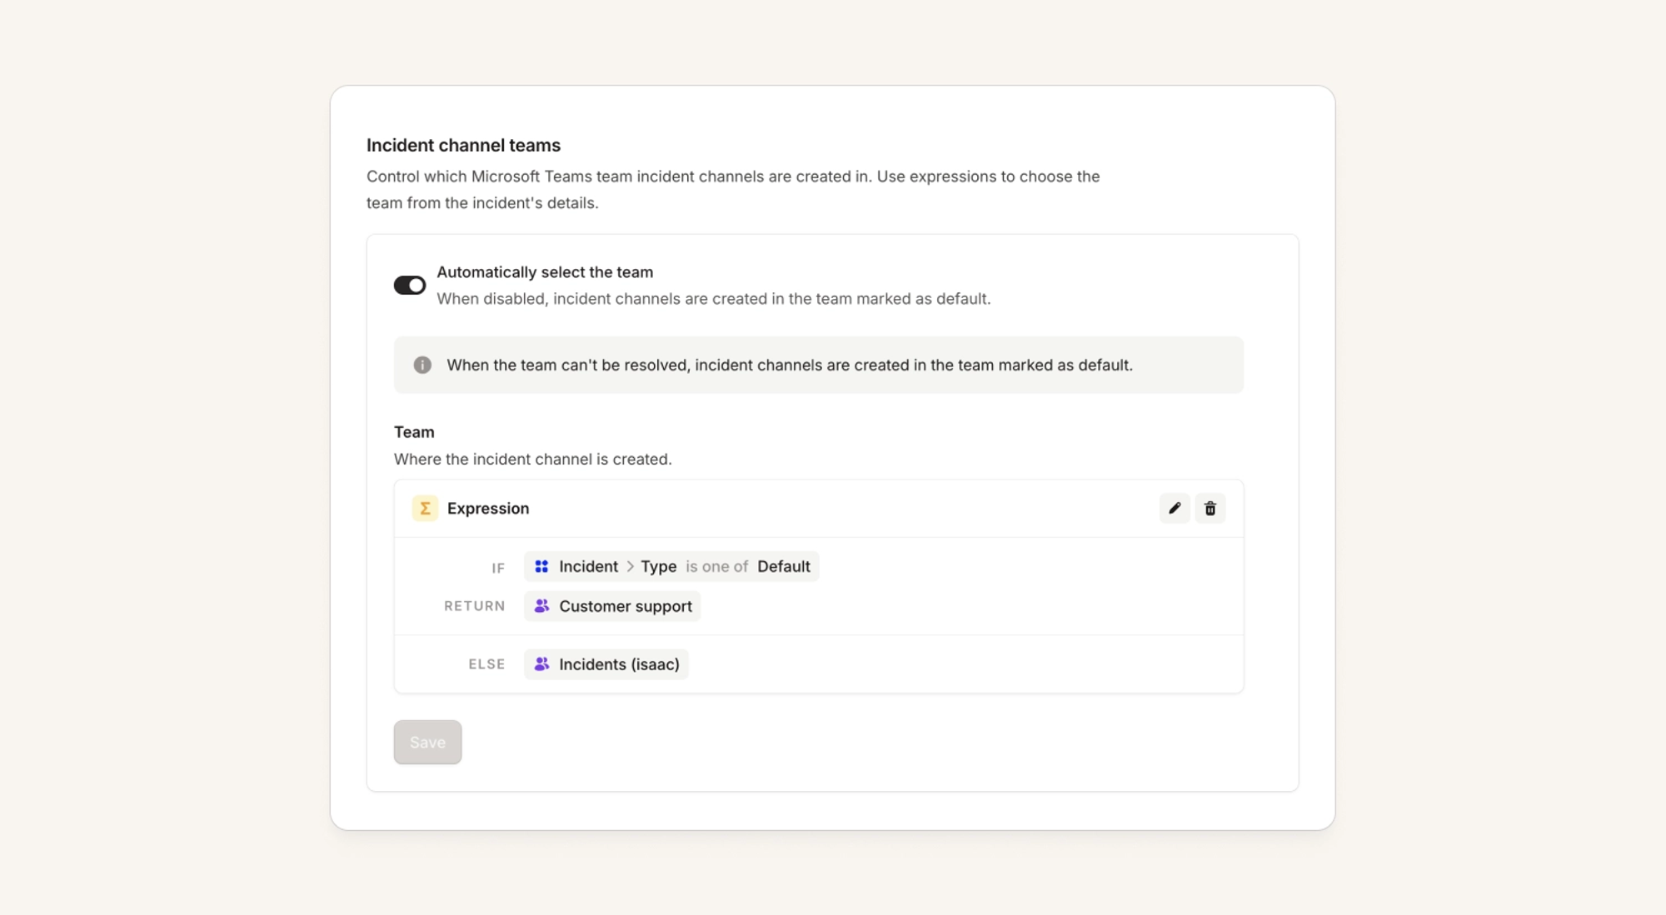Delete the expression with the trash icon
Image resolution: width=1666 pixels, height=915 pixels.
(x=1210, y=508)
